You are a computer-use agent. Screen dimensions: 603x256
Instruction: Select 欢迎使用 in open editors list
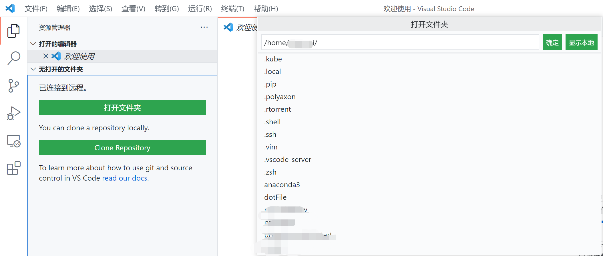(x=122, y=56)
